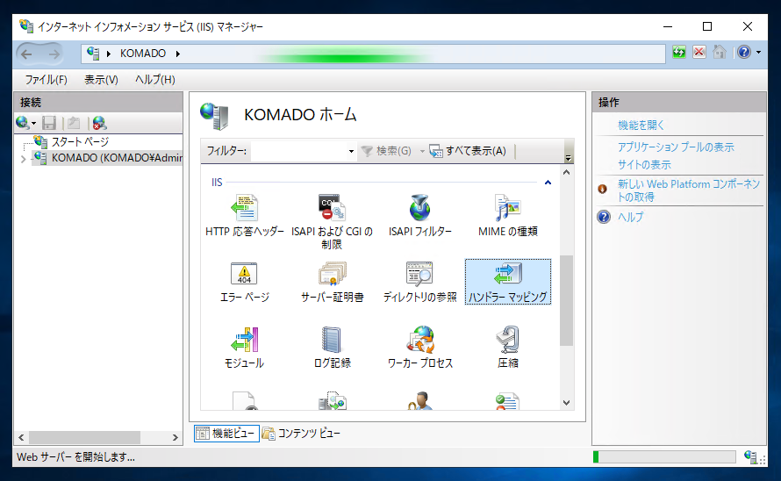Image resolution: width=781 pixels, height=481 pixels.
Task: Click アプリケーション プールの表示 link
Action: [x=676, y=147]
